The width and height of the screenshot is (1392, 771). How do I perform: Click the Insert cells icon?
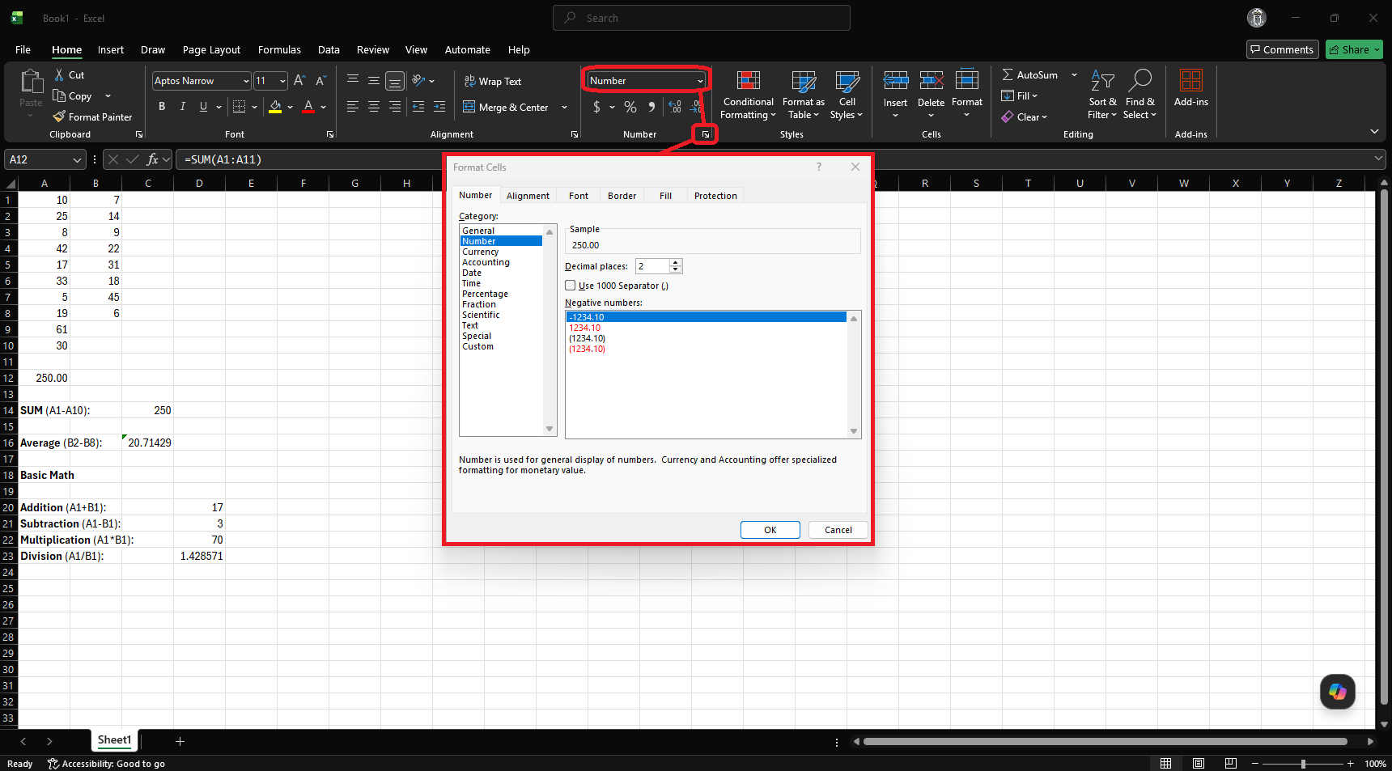pos(895,80)
